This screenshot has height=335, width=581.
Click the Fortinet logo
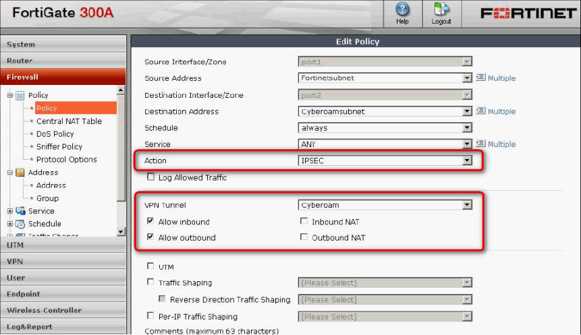coord(528,13)
